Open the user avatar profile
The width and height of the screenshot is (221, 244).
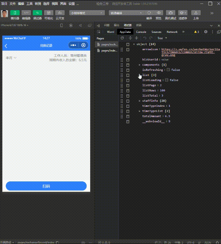point(4,14)
